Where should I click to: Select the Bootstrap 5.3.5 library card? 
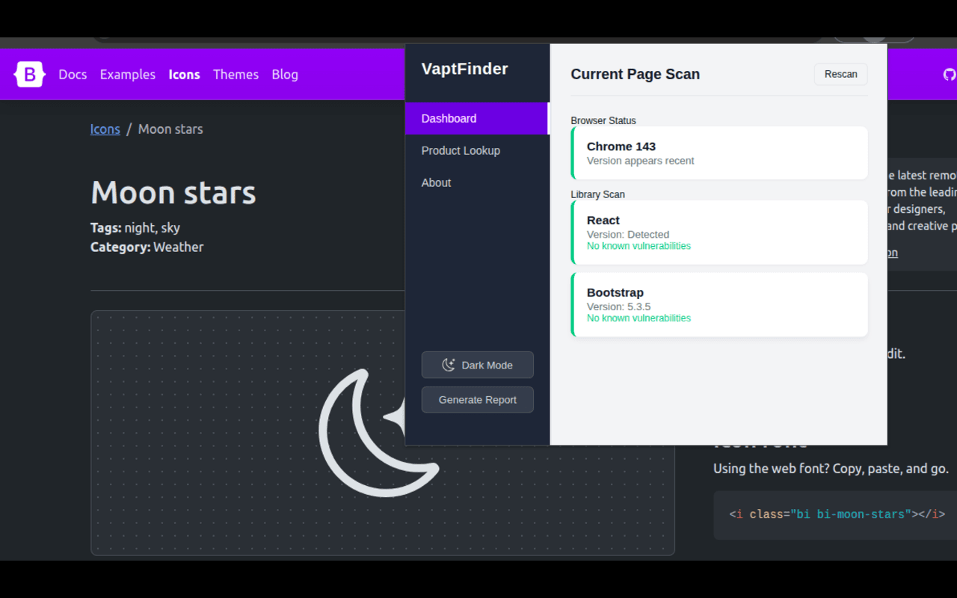(x=719, y=304)
